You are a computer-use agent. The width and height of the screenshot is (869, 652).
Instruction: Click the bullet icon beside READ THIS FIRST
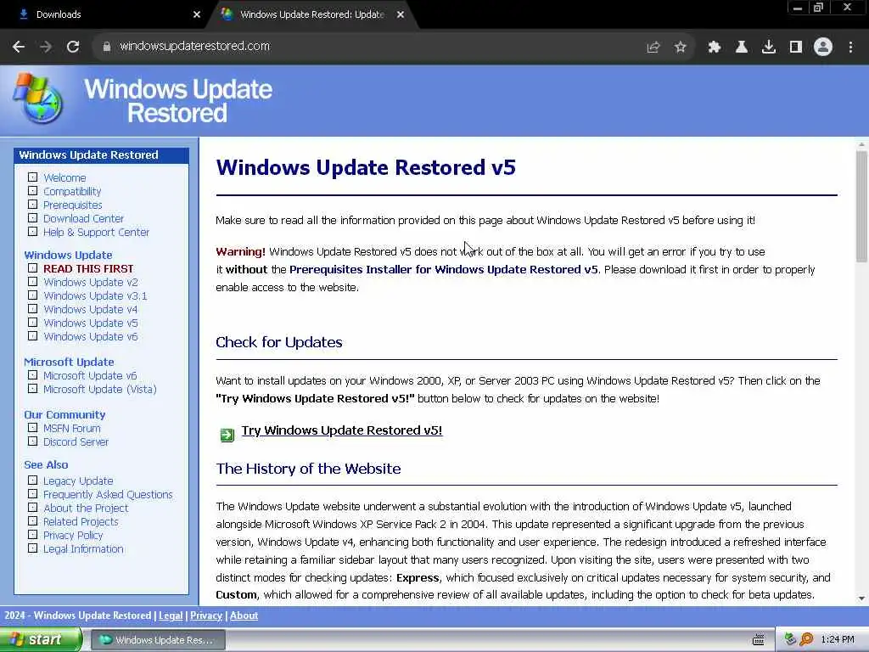(33, 268)
